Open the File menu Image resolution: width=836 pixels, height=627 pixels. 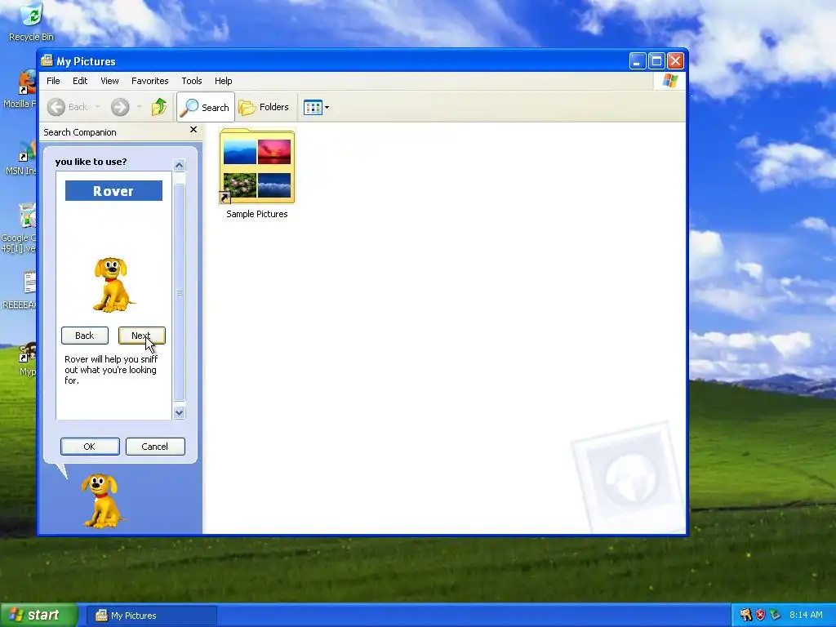tap(53, 81)
